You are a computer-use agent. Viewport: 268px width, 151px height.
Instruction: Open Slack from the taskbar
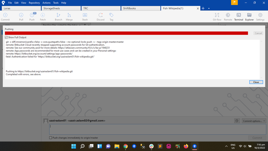[151, 146]
